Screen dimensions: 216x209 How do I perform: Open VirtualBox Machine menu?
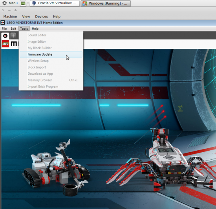coord(10,16)
